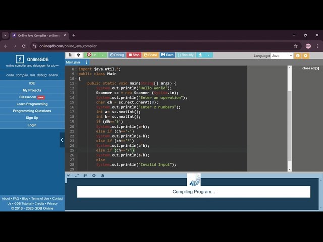Click the editor scrollbar up arrow
Screen dimensions: 323x242
tap(289, 68)
